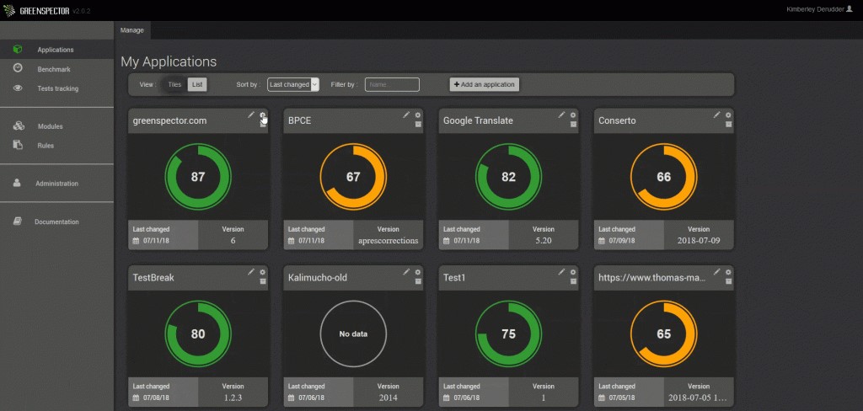Switch the view to List
The width and height of the screenshot is (863, 411).
(197, 85)
